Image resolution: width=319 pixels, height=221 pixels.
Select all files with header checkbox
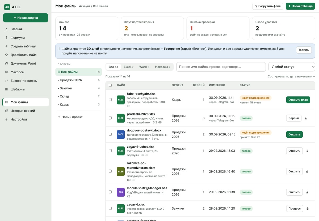tap(110, 85)
